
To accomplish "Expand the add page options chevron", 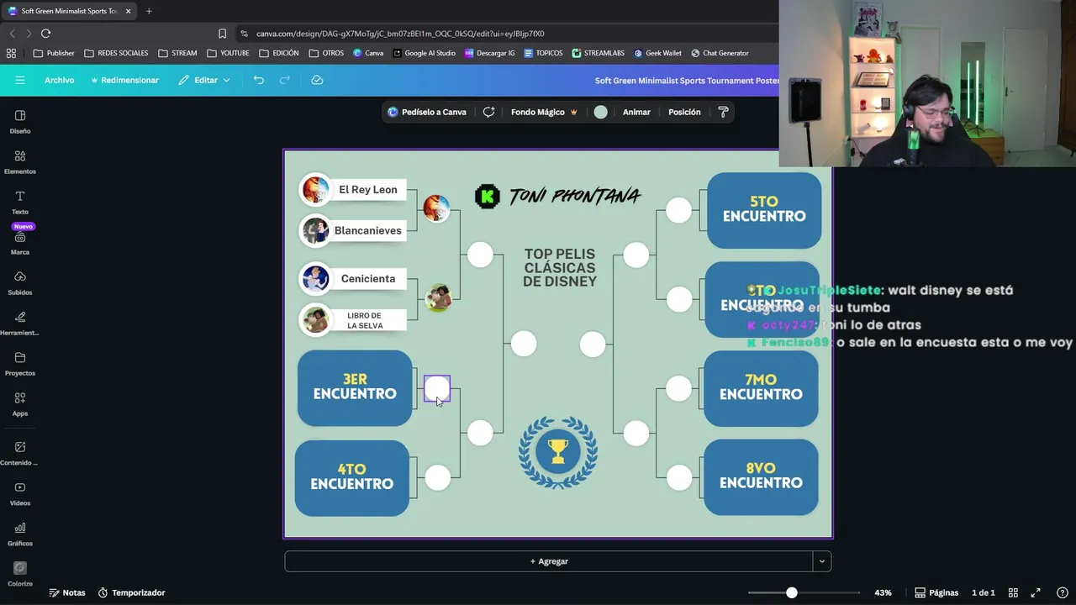I will coord(822,561).
